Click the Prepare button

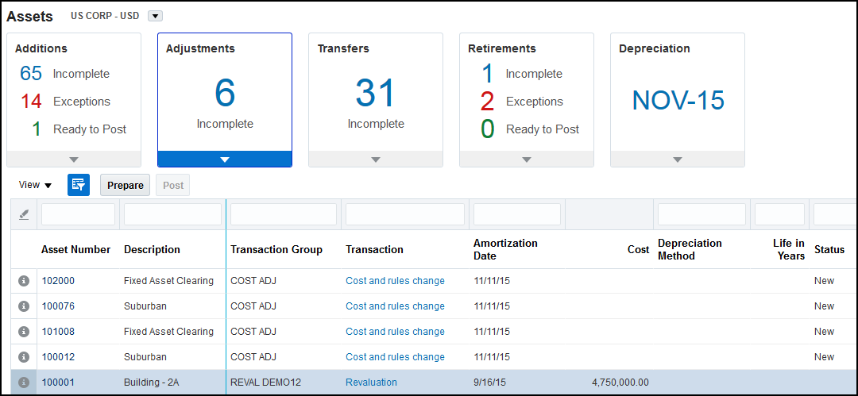[x=126, y=185]
